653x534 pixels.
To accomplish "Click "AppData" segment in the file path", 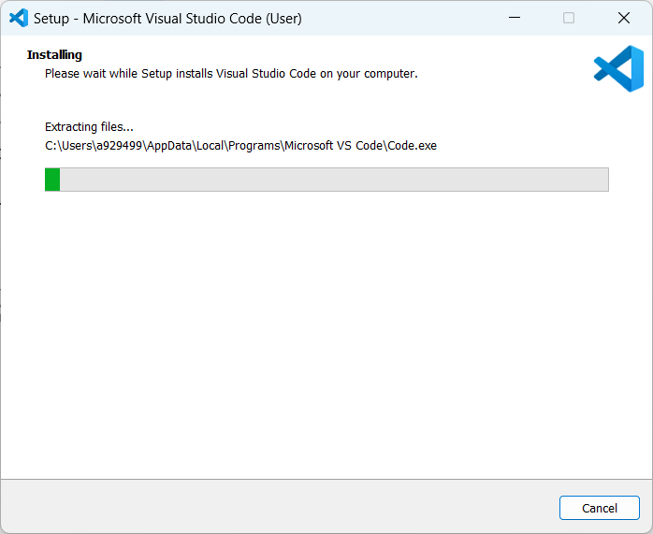I will [164, 145].
